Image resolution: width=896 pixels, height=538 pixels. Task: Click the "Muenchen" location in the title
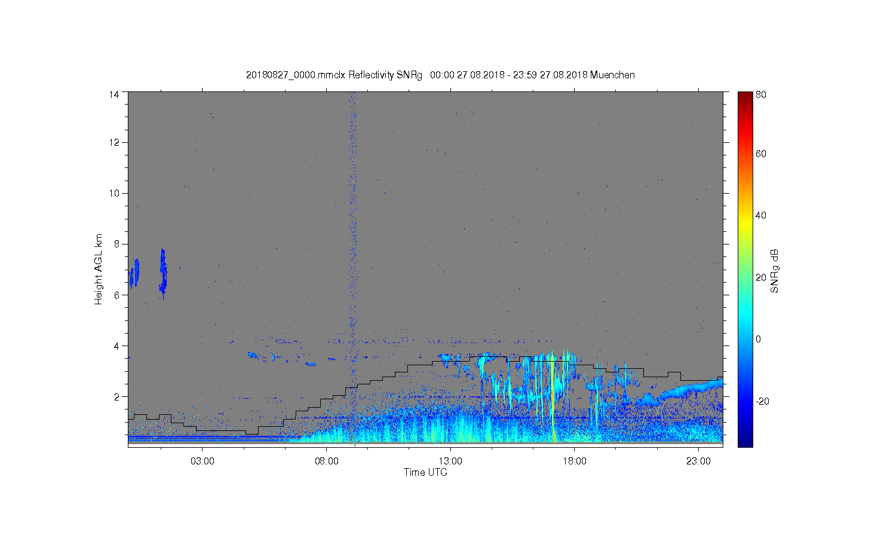(612, 75)
